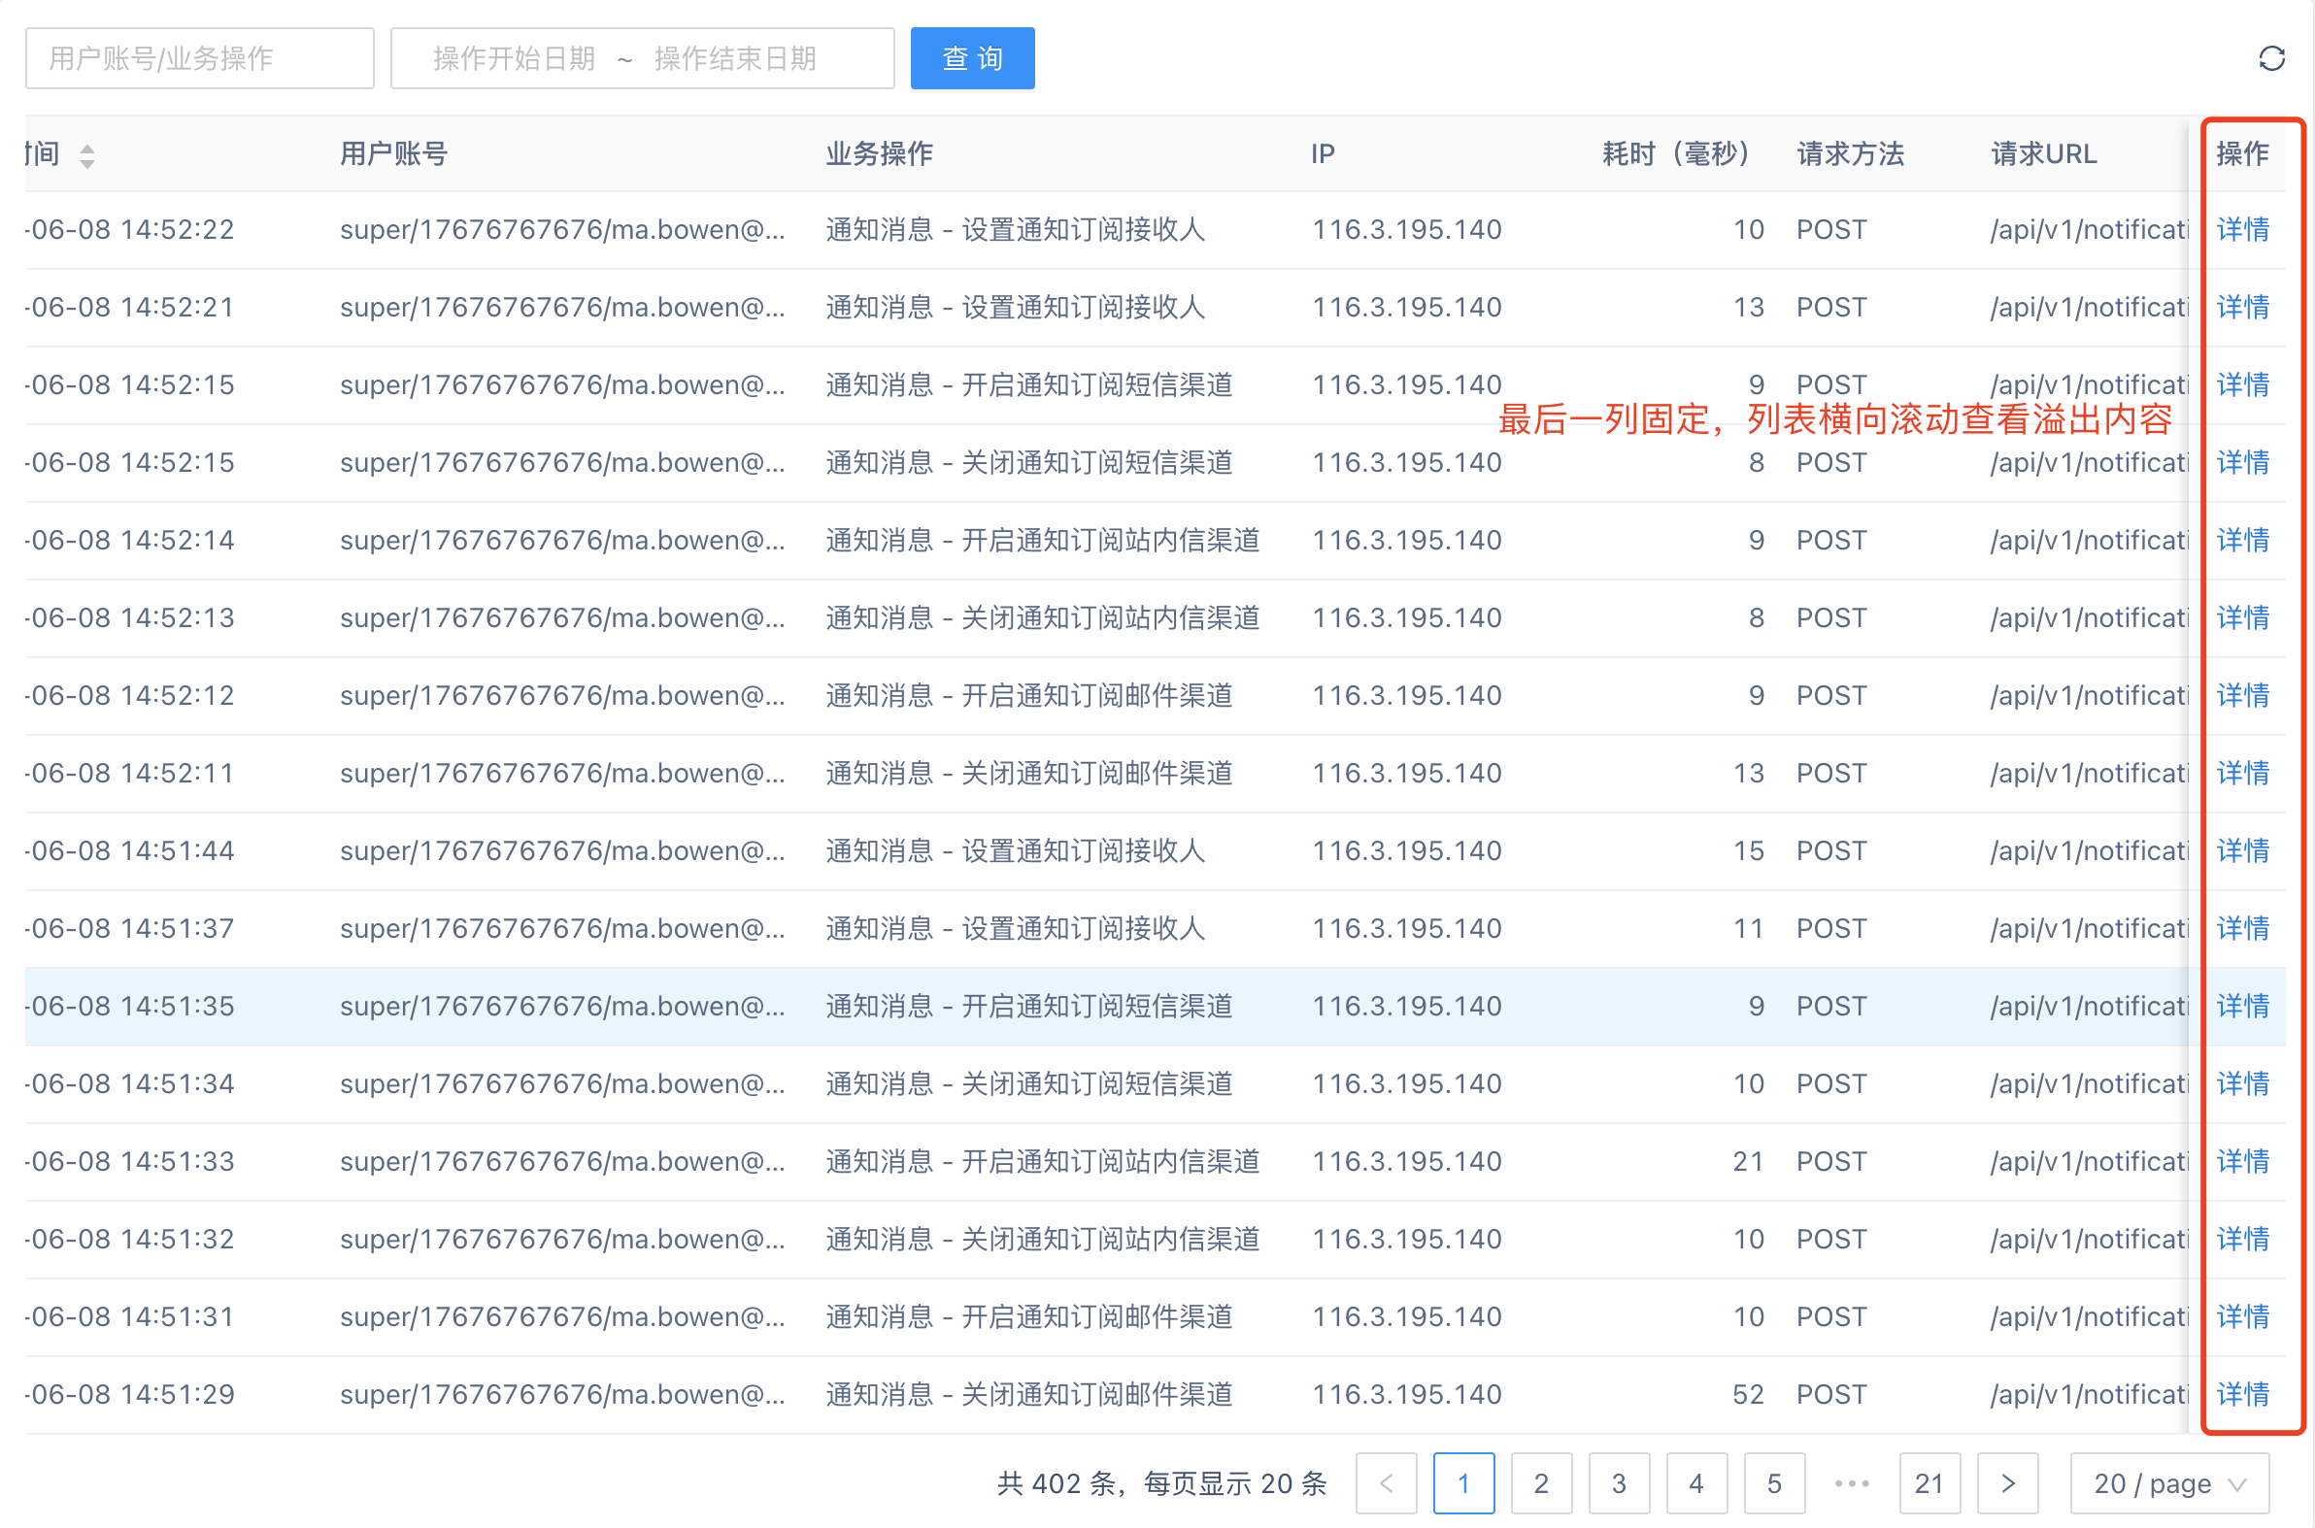Click the next page arrow

pyautogui.click(x=2007, y=1483)
